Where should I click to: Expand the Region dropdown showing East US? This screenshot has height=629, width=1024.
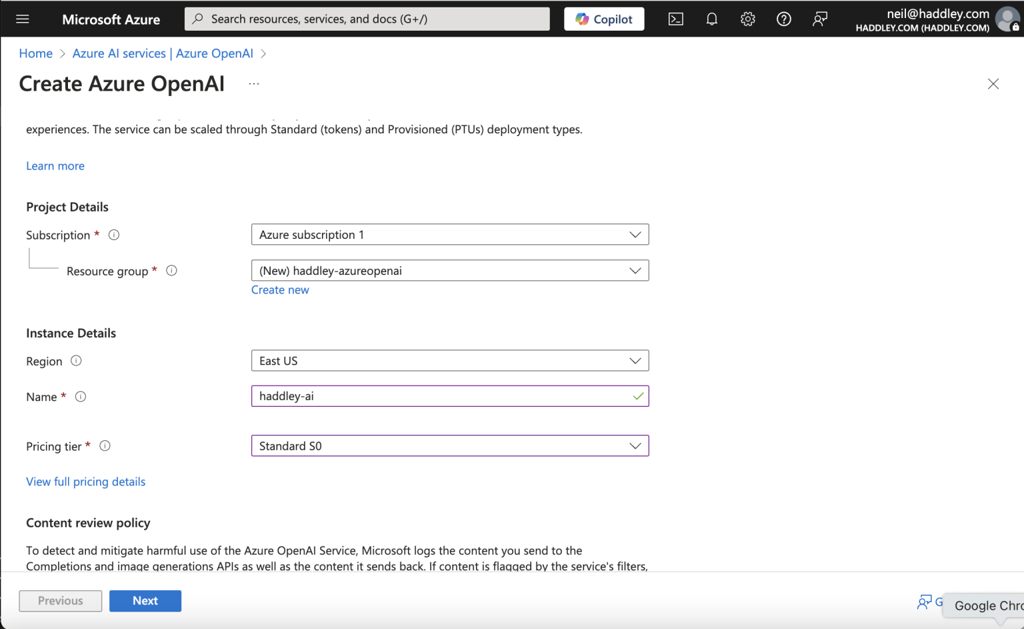point(449,361)
